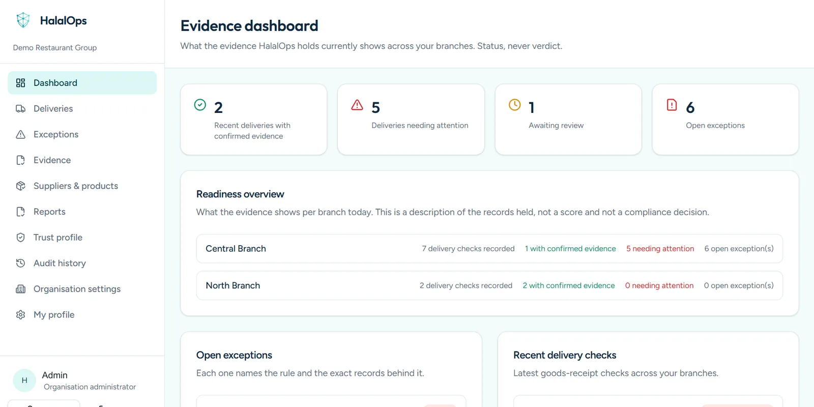Screen dimensions: 814x407
Task: Click the 'Organisation administrator' role label
Action: coord(90,387)
